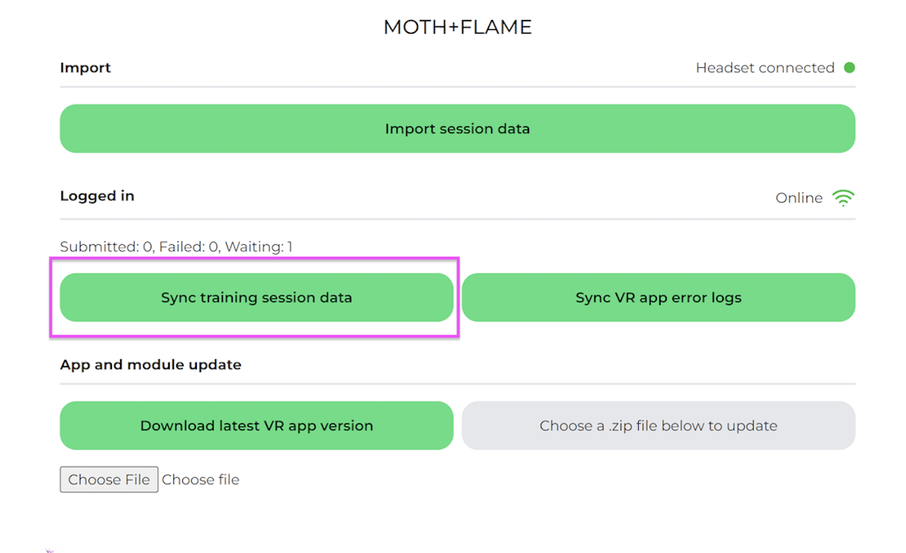Image resolution: width=906 pixels, height=553 pixels.
Task: Click the Online status text
Action: [x=798, y=198]
